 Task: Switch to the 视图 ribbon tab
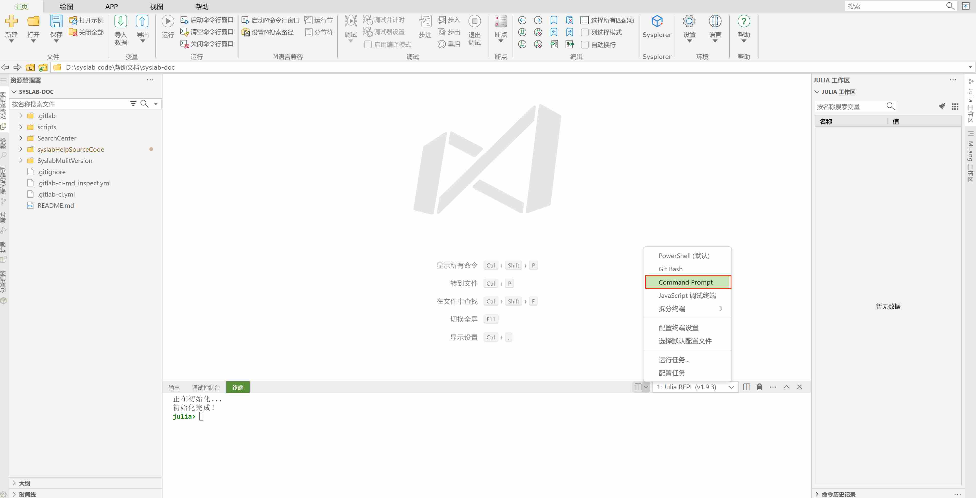tap(157, 6)
